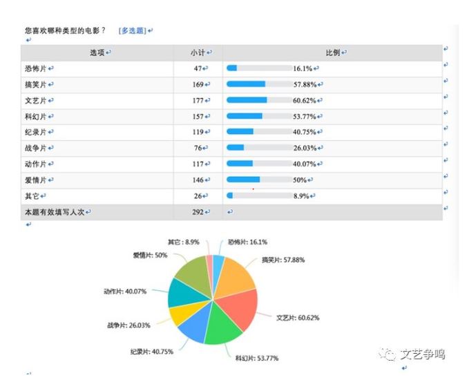
Task: Click the 其它: 8.9% pie chart label
Action: click(x=183, y=242)
